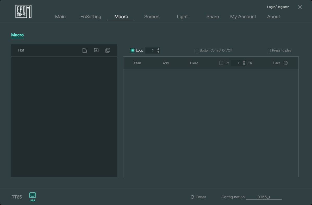This screenshot has height=205, width=312.
Task: Click the Epomaker logo
Action: coord(23,11)
